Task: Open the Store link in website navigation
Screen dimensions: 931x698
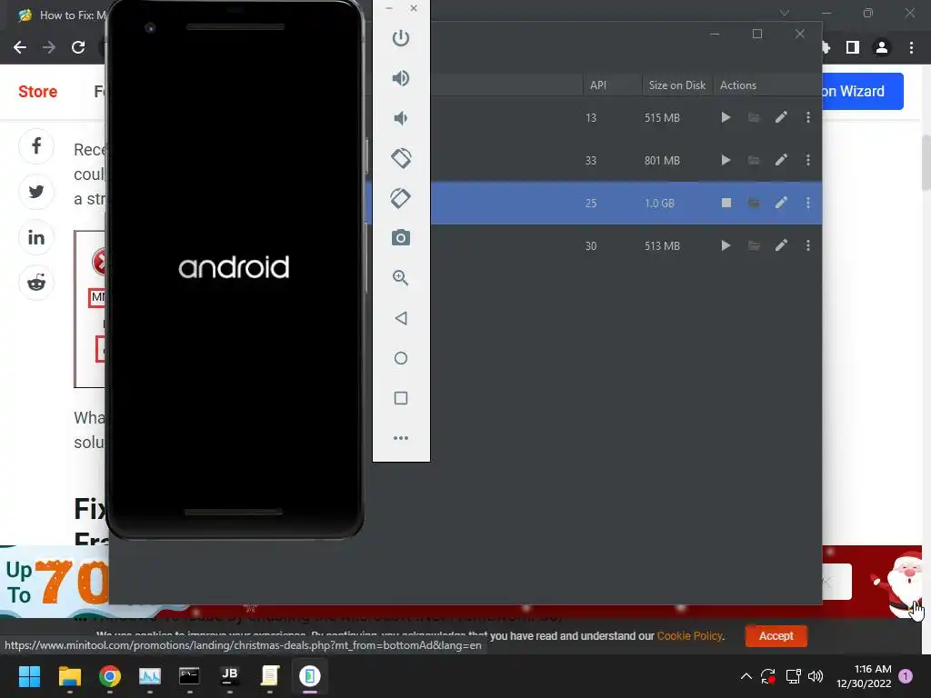Action: [x=37, y=92]
